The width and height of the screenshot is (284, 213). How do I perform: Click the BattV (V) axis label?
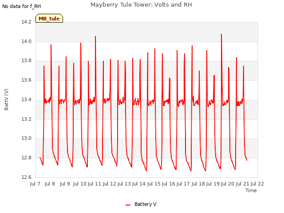click(6, 99)
